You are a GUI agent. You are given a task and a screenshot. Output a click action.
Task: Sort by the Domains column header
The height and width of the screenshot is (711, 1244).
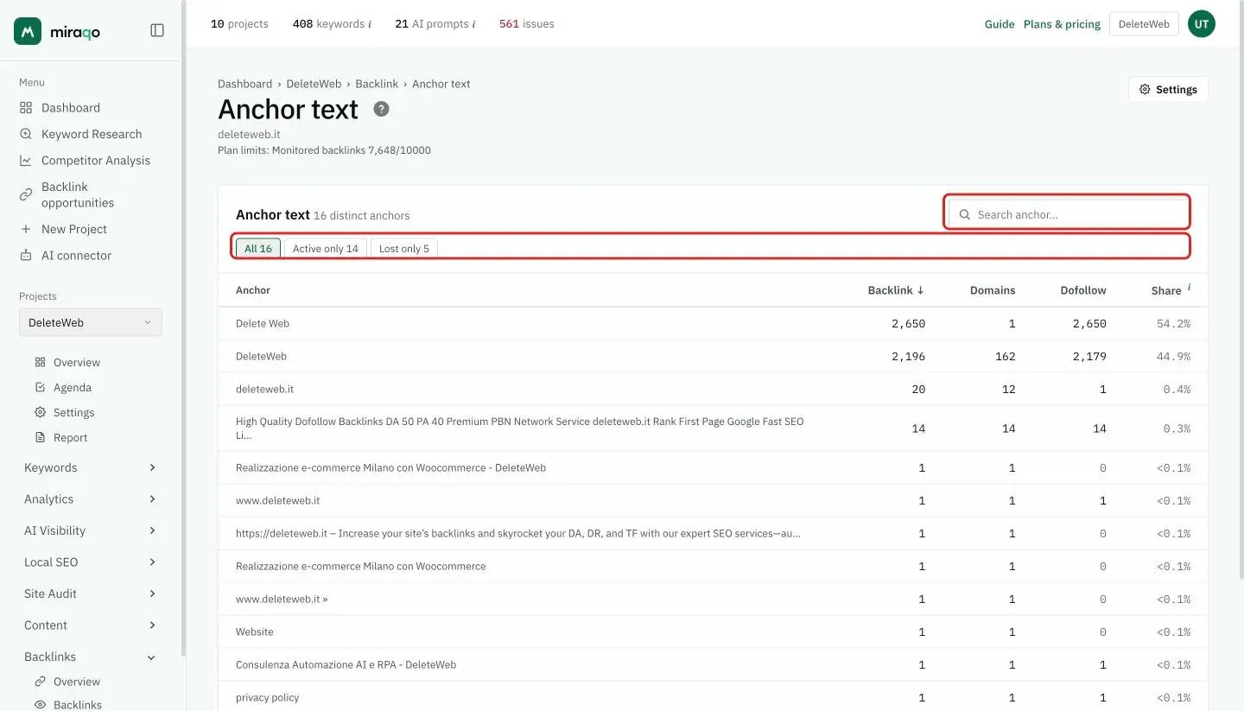pos(993,290)
